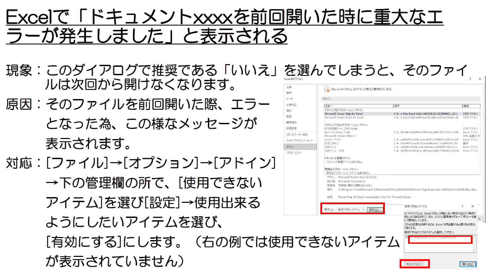Click Power Map 3D Data Visualization description text

374,197
